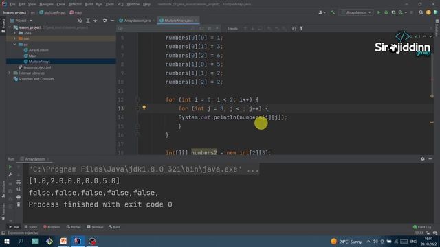Click Select Opened File target icon in Project panel
The width and height of the screenshot is (440, 247).
coord(80,21)
